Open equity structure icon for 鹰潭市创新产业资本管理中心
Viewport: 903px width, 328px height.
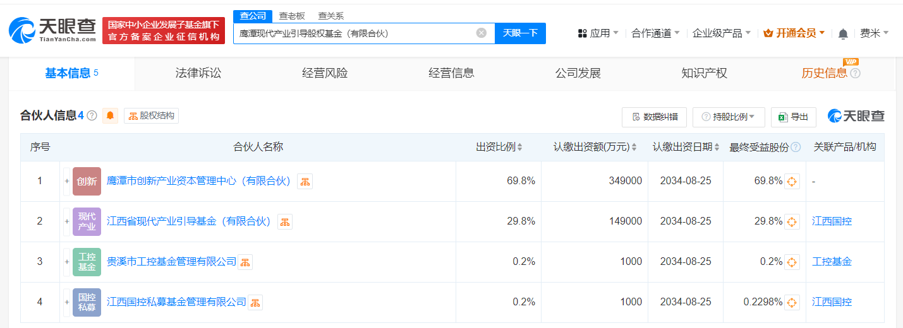(x=305, y=182)
